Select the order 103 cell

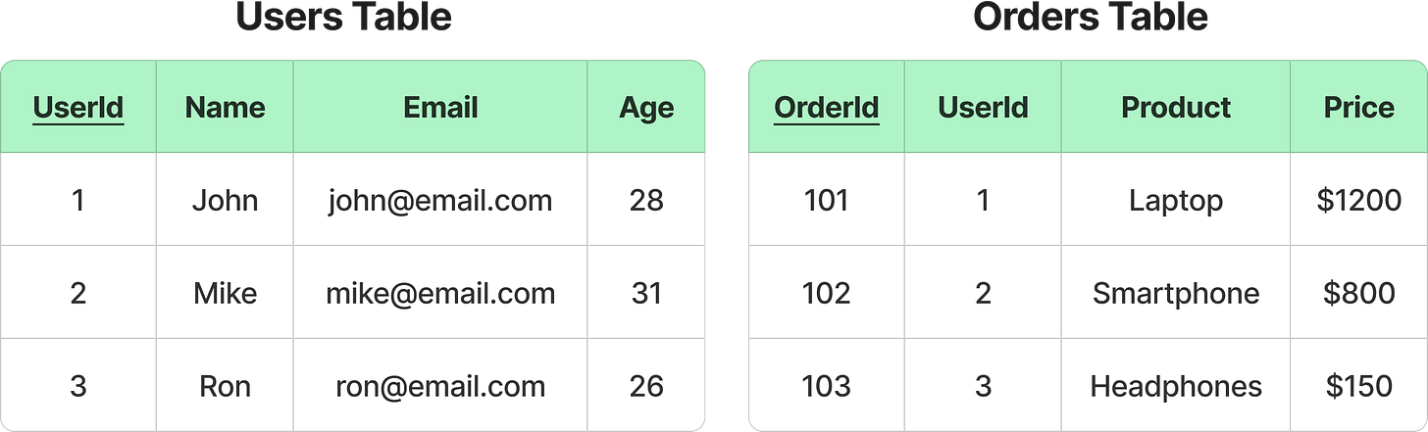point(827,386)
